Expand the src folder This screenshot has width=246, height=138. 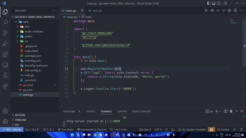[35, 41]
